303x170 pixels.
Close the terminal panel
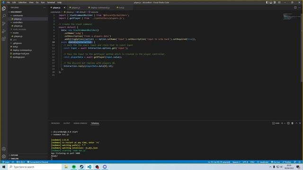coord(300,123)
